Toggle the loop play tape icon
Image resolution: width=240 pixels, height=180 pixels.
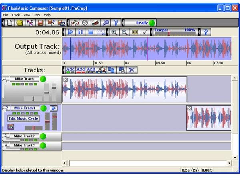pos(101,32)
